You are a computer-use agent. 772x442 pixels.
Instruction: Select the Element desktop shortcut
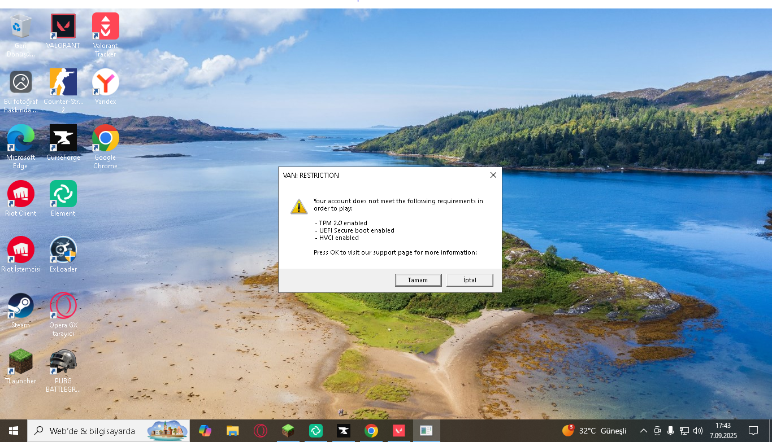pos(63,199)
